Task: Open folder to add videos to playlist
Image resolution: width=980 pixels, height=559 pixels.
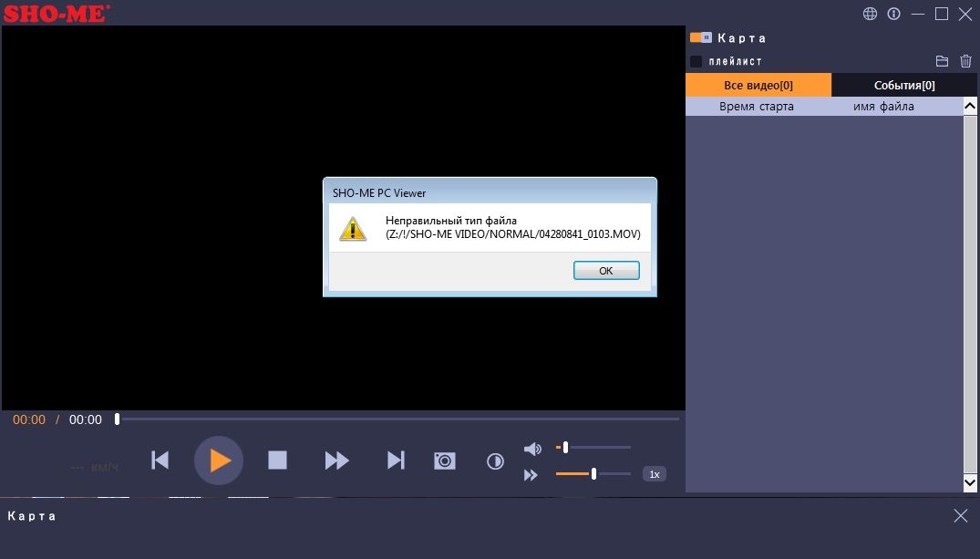Action: point(943,61)
